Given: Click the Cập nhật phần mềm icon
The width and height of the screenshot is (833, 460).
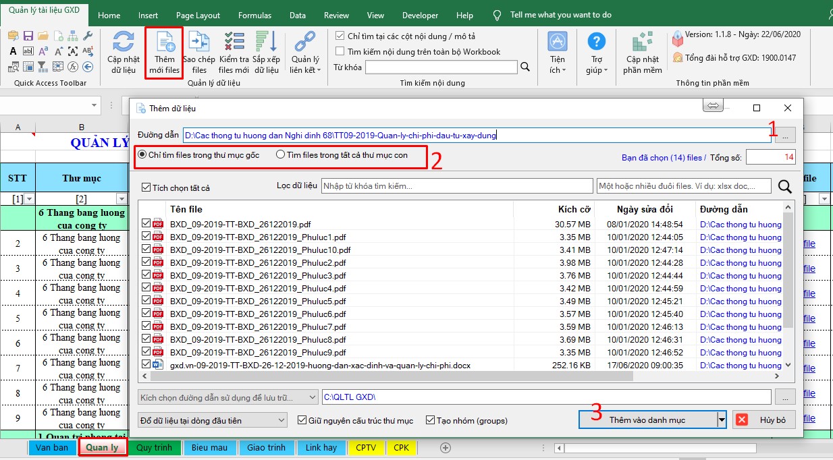Looking at the screenshot, I should coord(642,43).
